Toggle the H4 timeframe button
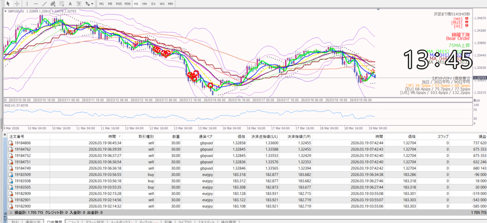The image size is (487, 223). [x=145, y=3]
